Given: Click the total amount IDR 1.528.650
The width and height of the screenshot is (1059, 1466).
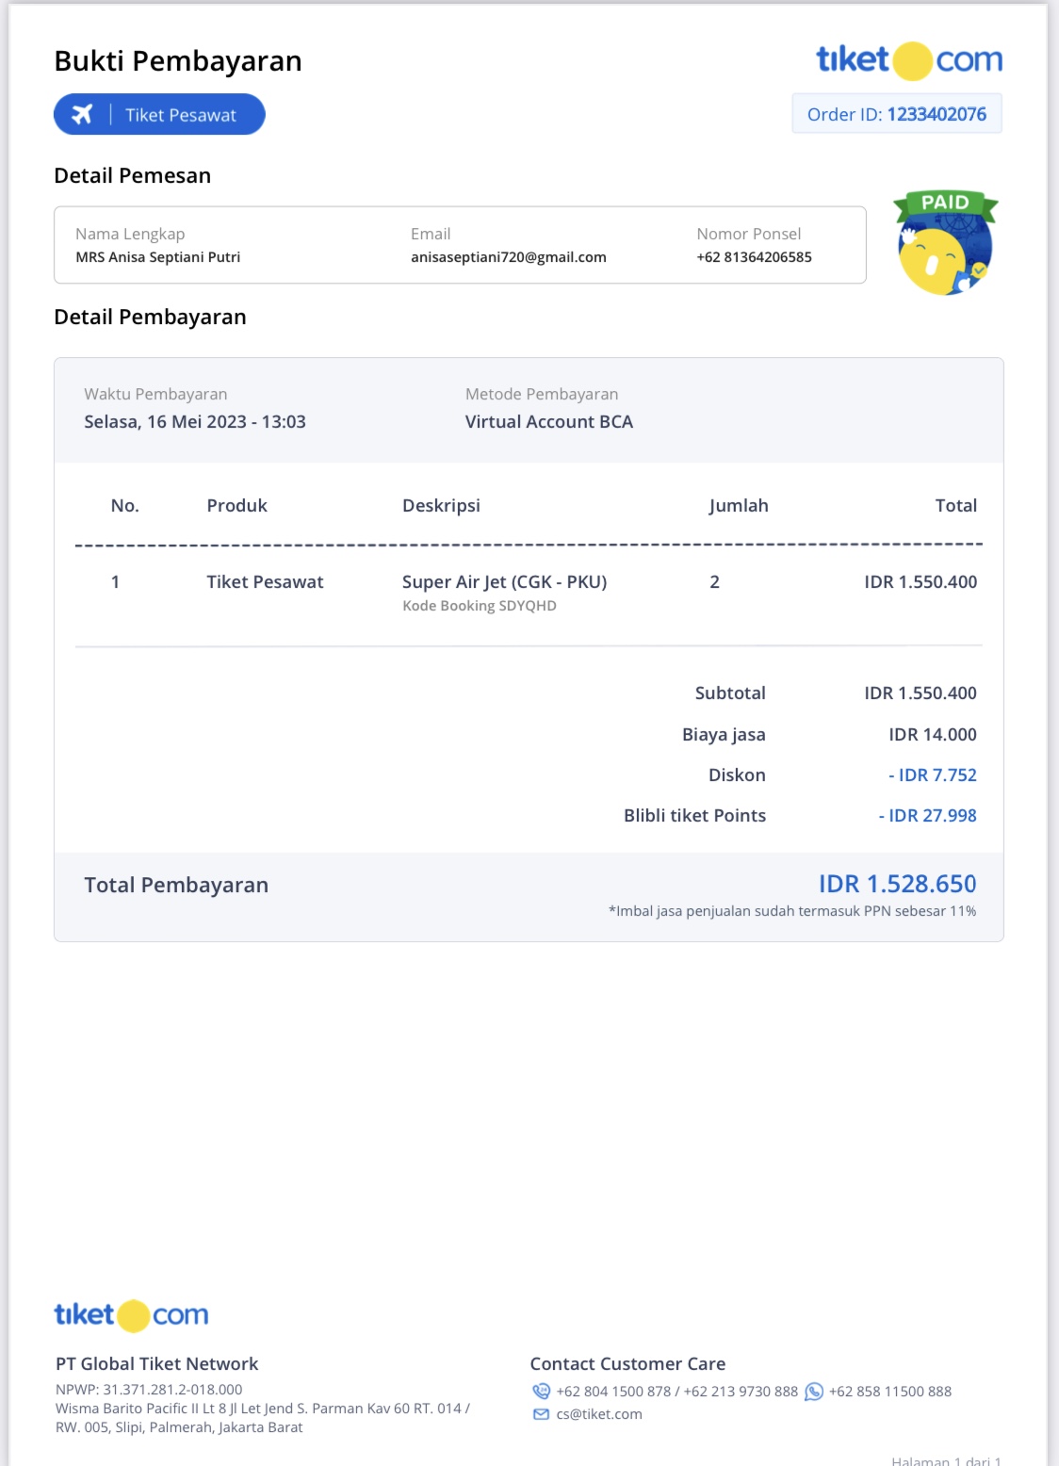Looking at the screenshot, I should click(x=897, y=884).
